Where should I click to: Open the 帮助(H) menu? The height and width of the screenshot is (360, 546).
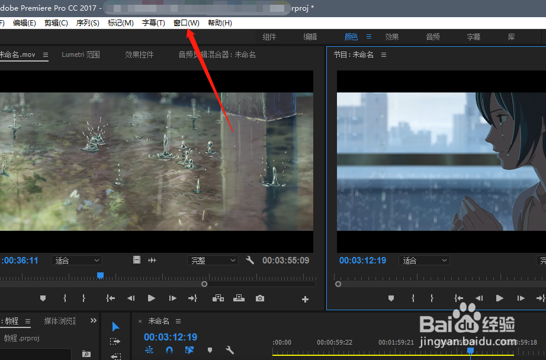[220, 23]
